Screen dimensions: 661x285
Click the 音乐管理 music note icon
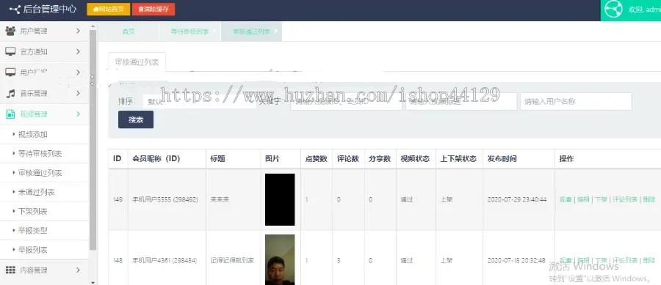point(10,93)
